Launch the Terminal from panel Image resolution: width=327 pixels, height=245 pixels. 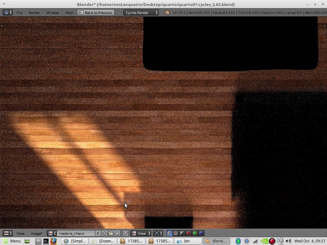[46, 241]
